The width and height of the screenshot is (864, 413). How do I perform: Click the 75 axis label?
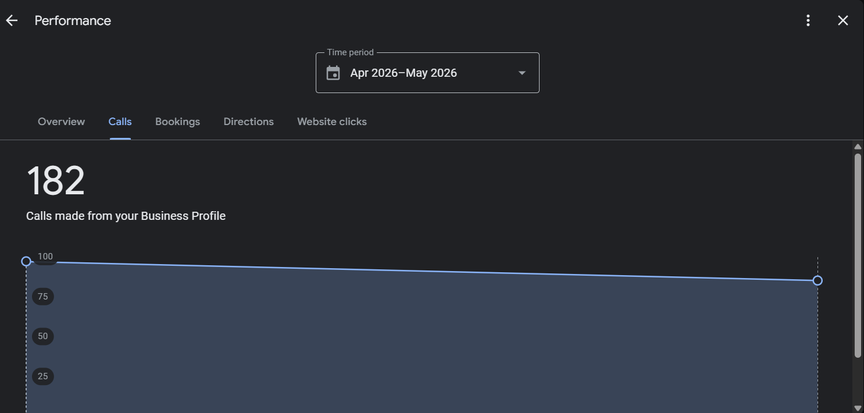[x=43, y=297]
